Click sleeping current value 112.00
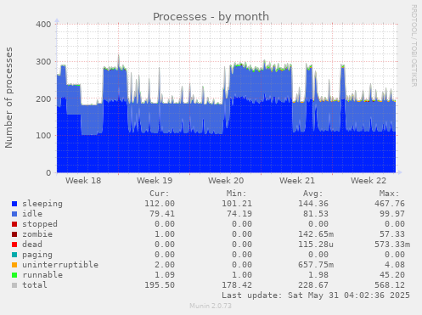The height and width of the screenshot is (315, 422). tap(160, 204)
